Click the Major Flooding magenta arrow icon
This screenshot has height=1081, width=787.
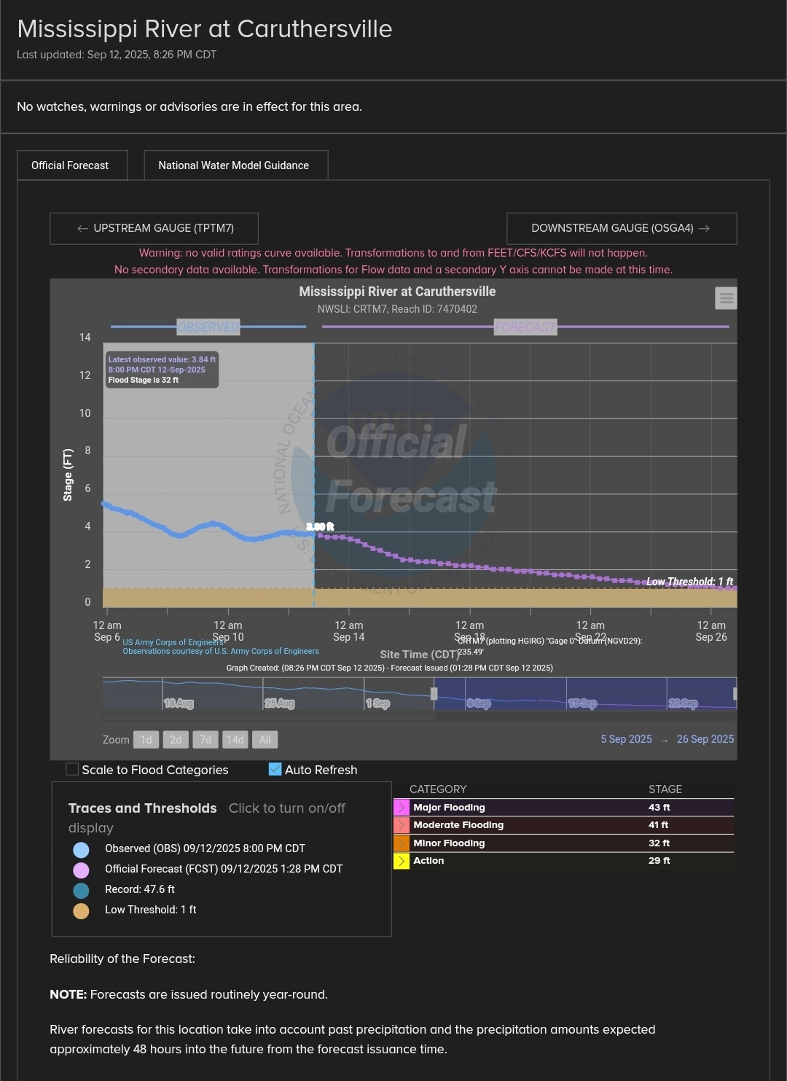click(x=402, y=808)
